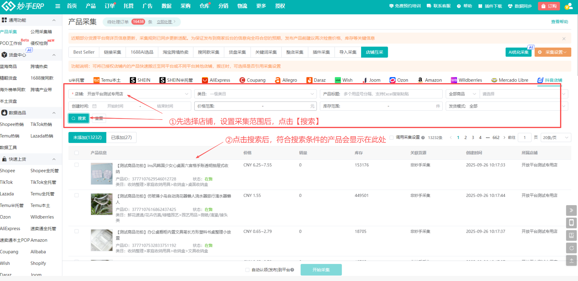This screenshot has width=578, height=281.
Task: Open the 全部商品 dropdown
Action: (x=462, y=94)
